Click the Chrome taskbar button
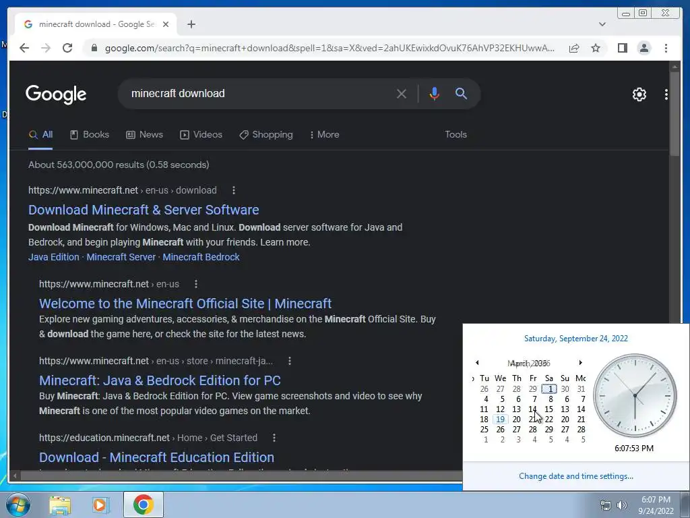The width and height of the screenshot is (690, 518). point(144,505)
